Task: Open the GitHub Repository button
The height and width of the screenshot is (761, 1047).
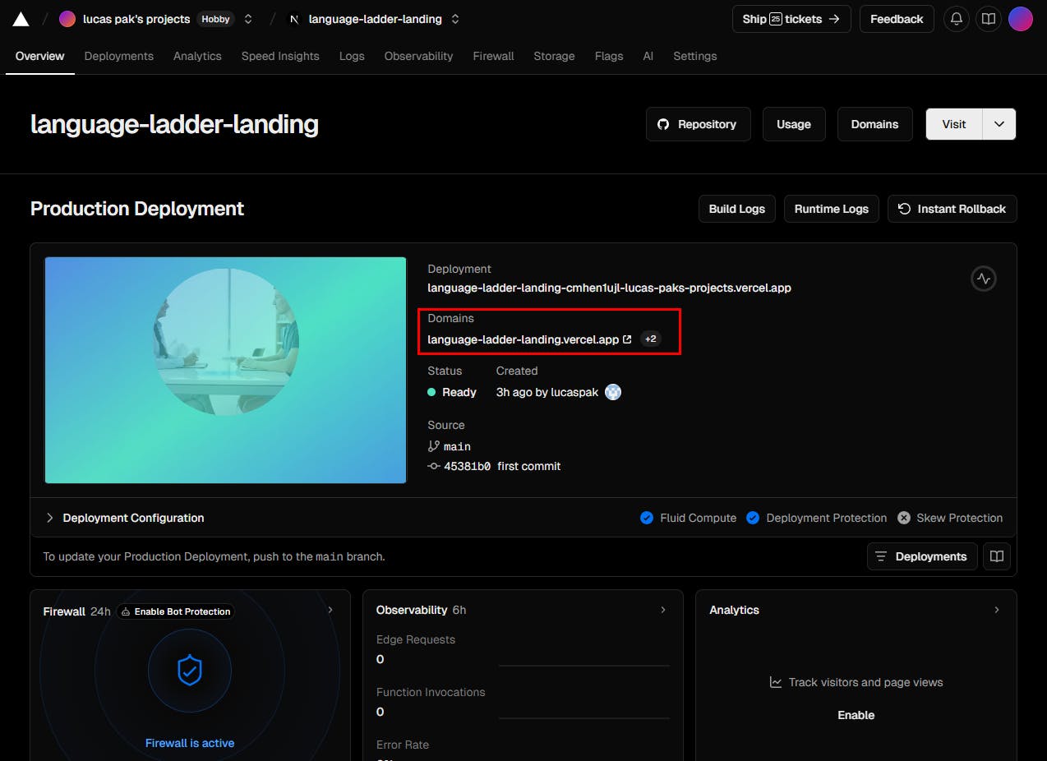Action: pos(698,124)
